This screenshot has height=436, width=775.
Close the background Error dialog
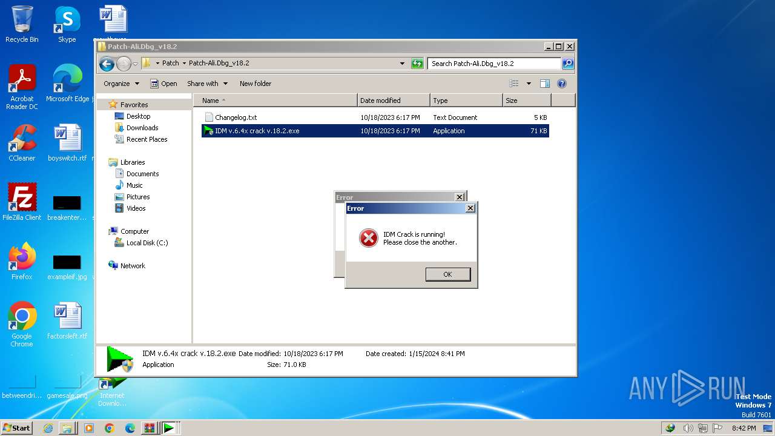pos(460,197)
